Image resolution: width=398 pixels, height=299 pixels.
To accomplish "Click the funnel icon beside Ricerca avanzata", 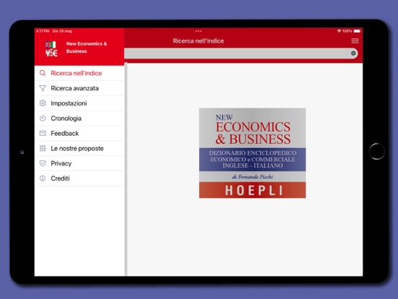I will coord(43,88).
